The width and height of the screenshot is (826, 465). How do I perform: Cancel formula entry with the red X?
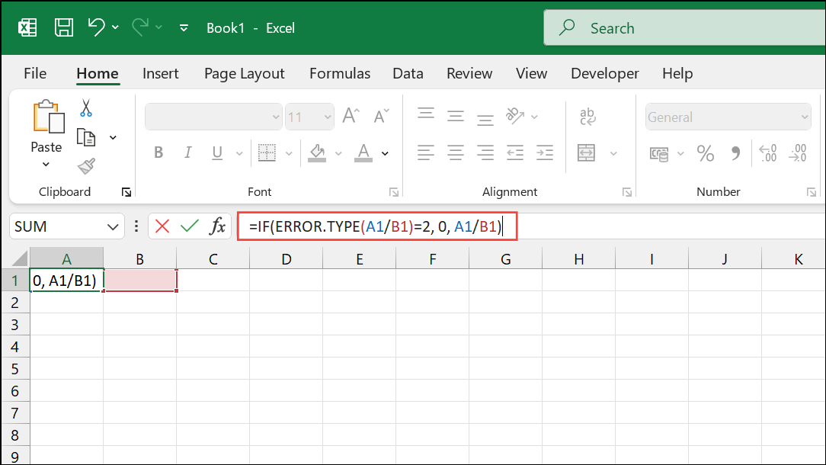(x=161, y=226)
